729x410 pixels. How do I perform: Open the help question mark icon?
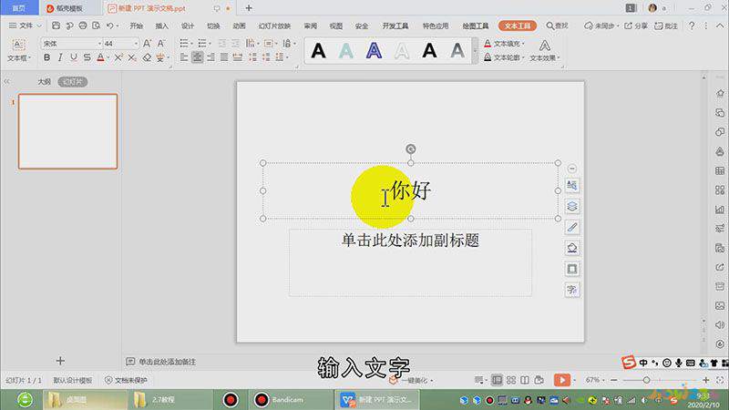click(692, 26)
